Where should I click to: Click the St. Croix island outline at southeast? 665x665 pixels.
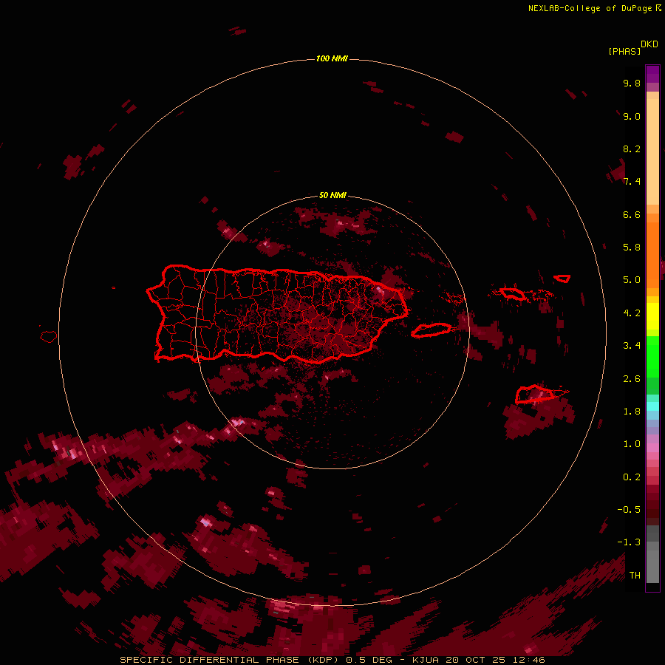coord(535,394)
